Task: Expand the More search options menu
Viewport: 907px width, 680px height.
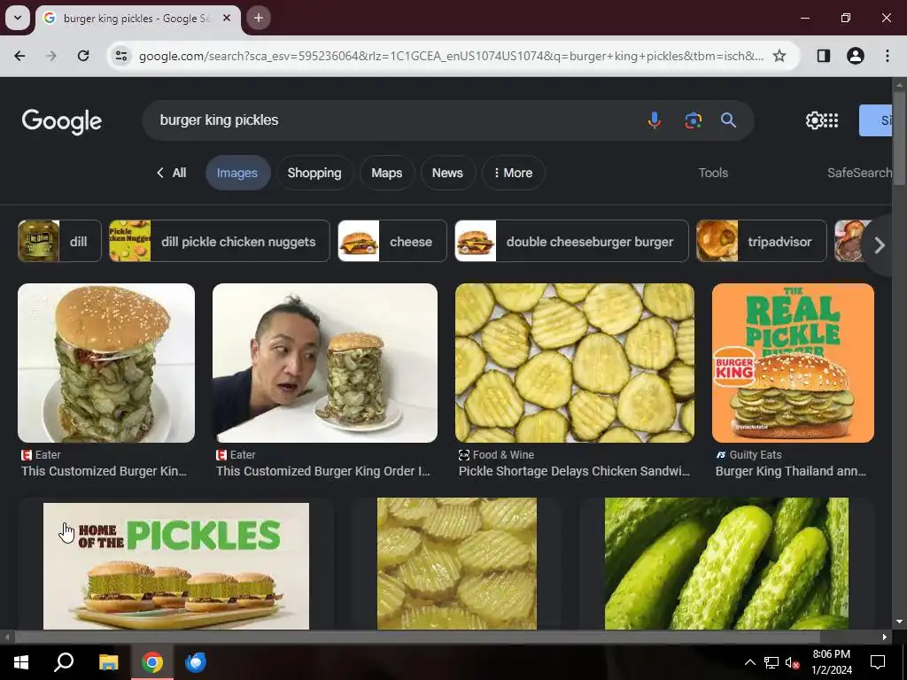Action: 513,173
